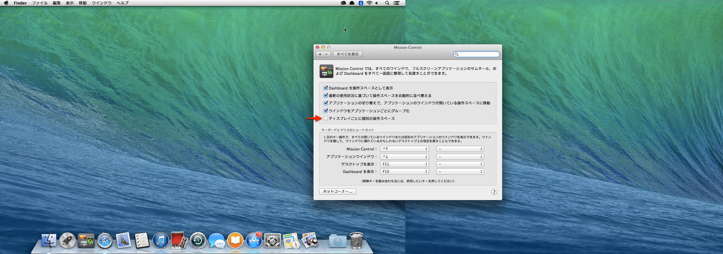
Task: Toggle アプリケーションの切り替えで操作スペースに移動 checkbox
Action: [326, 103]
